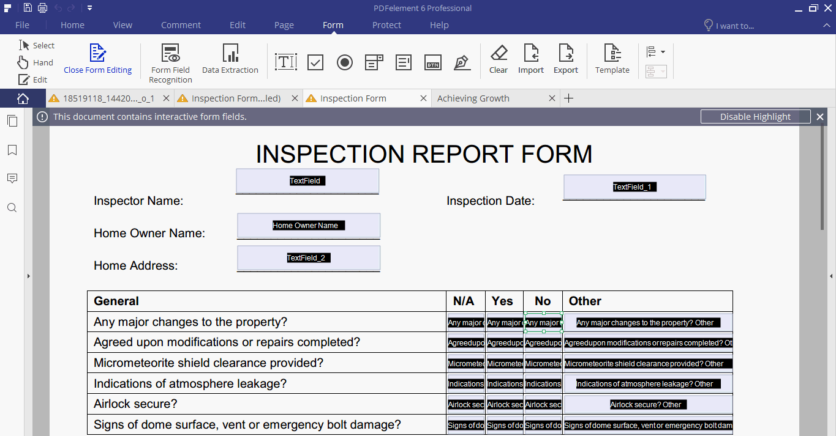836x436 pixels.
Task: Select the List Box form tool
Action: (x=403, y=62)
